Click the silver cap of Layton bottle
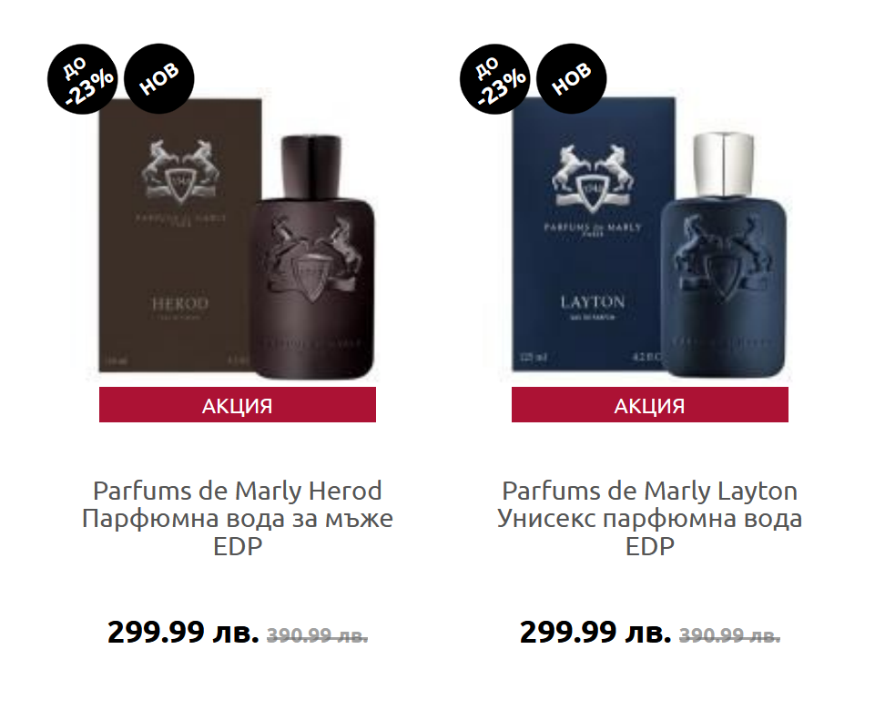This screenshot has width=875, height=720. pos(724,164)
